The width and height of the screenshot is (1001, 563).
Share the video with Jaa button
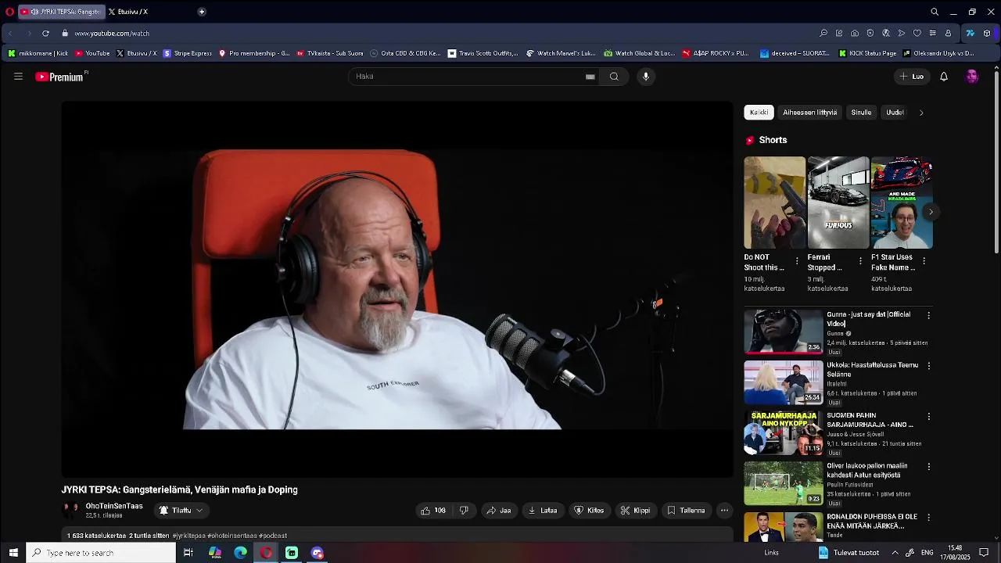tap(498, 511)
